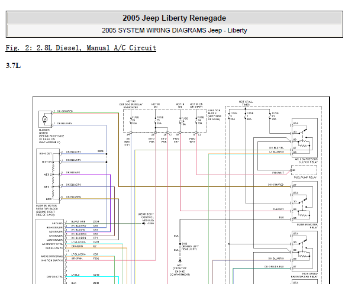Select the "FUSE 21" label
Viewport: 358px width, 284px height.
(x=275, y=115)
